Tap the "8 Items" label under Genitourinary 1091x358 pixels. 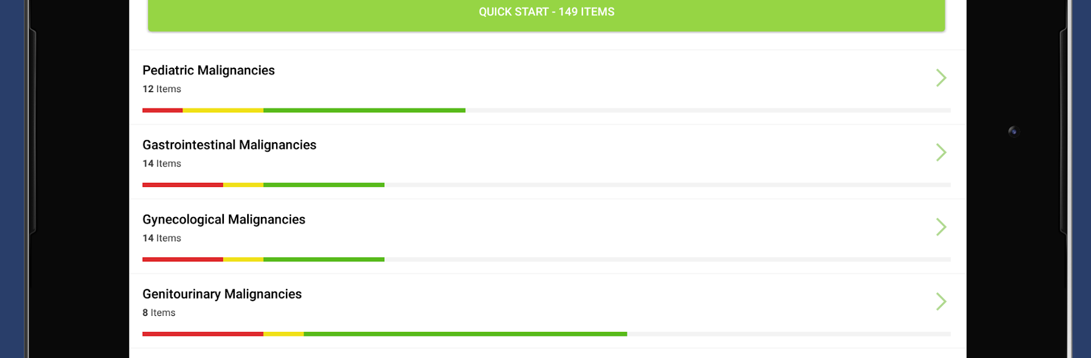pyautogui.click(x=159, y=313)
